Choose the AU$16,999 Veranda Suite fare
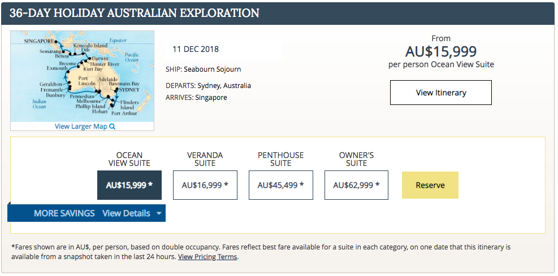558x276 pixels. pyautogui.click(x=205, y=185)
